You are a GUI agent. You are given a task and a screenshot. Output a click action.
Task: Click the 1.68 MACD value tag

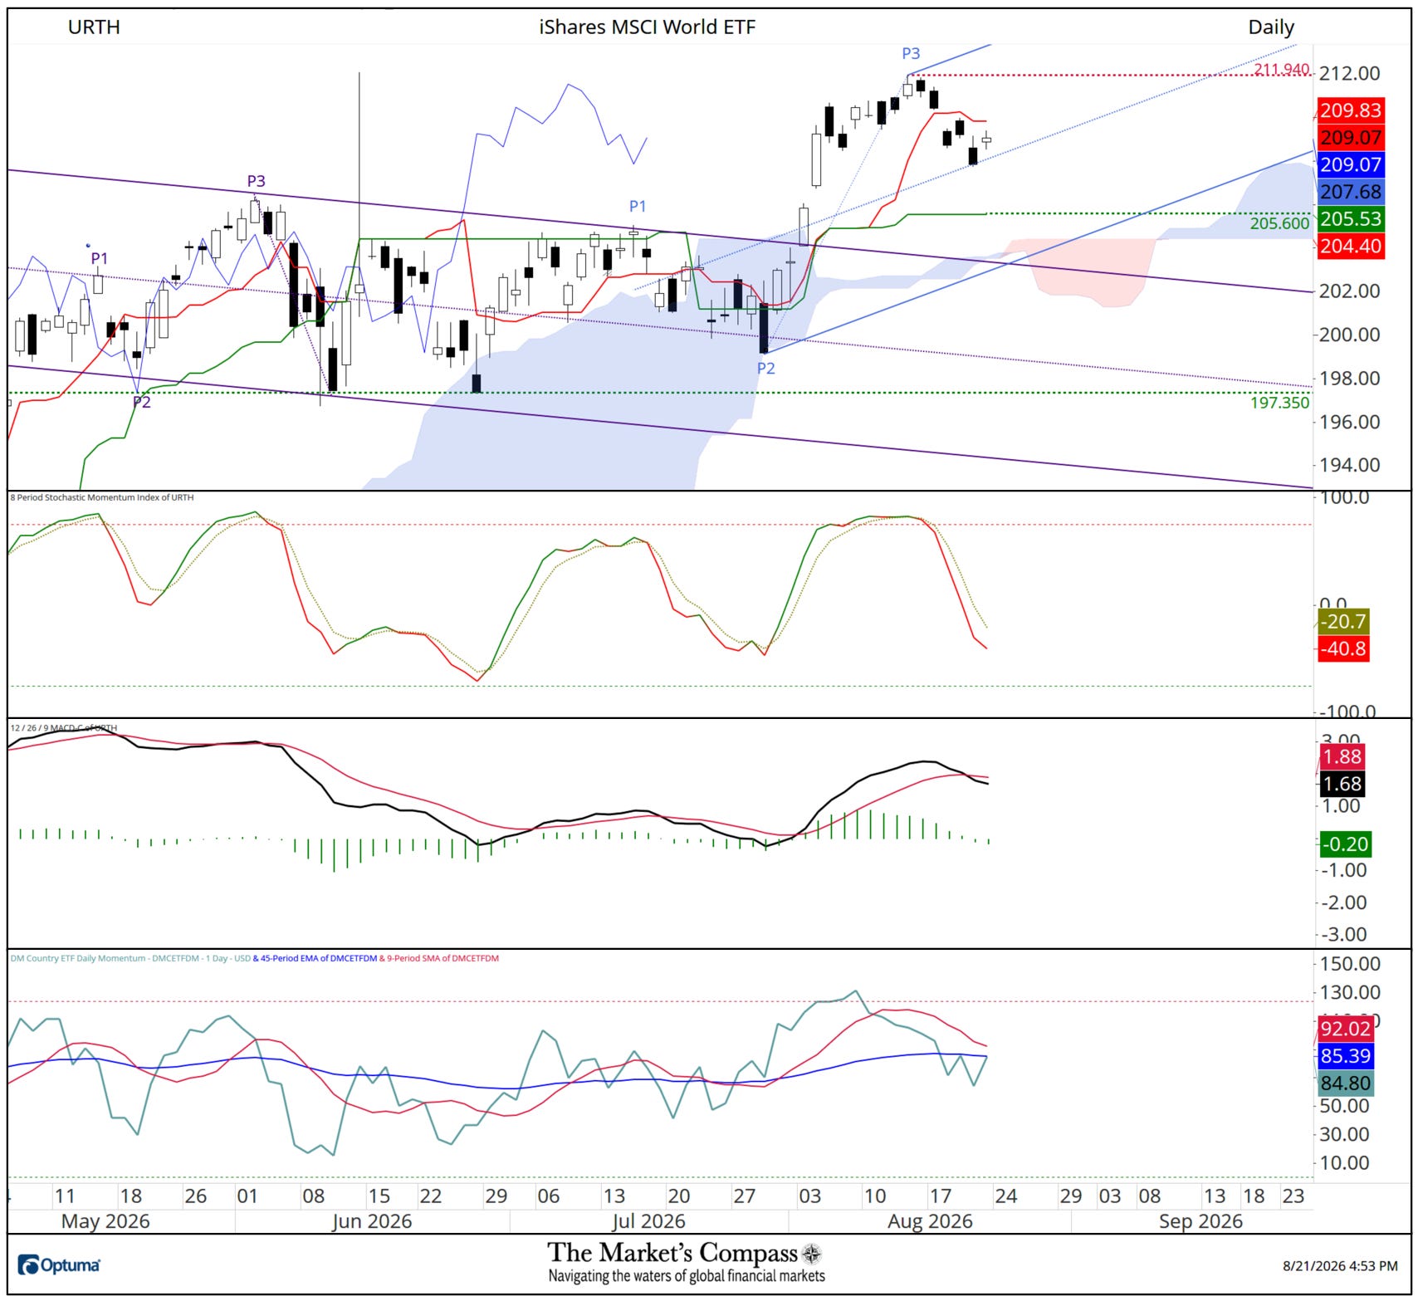pyautogui.click(x=1342, y=784)
